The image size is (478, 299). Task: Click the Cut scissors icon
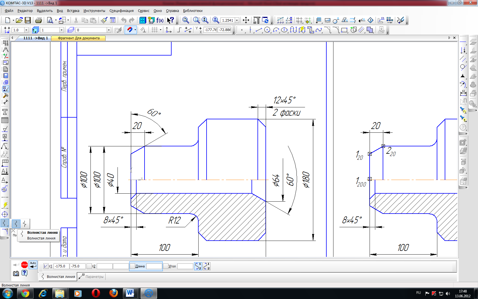(x=76, y=20)
